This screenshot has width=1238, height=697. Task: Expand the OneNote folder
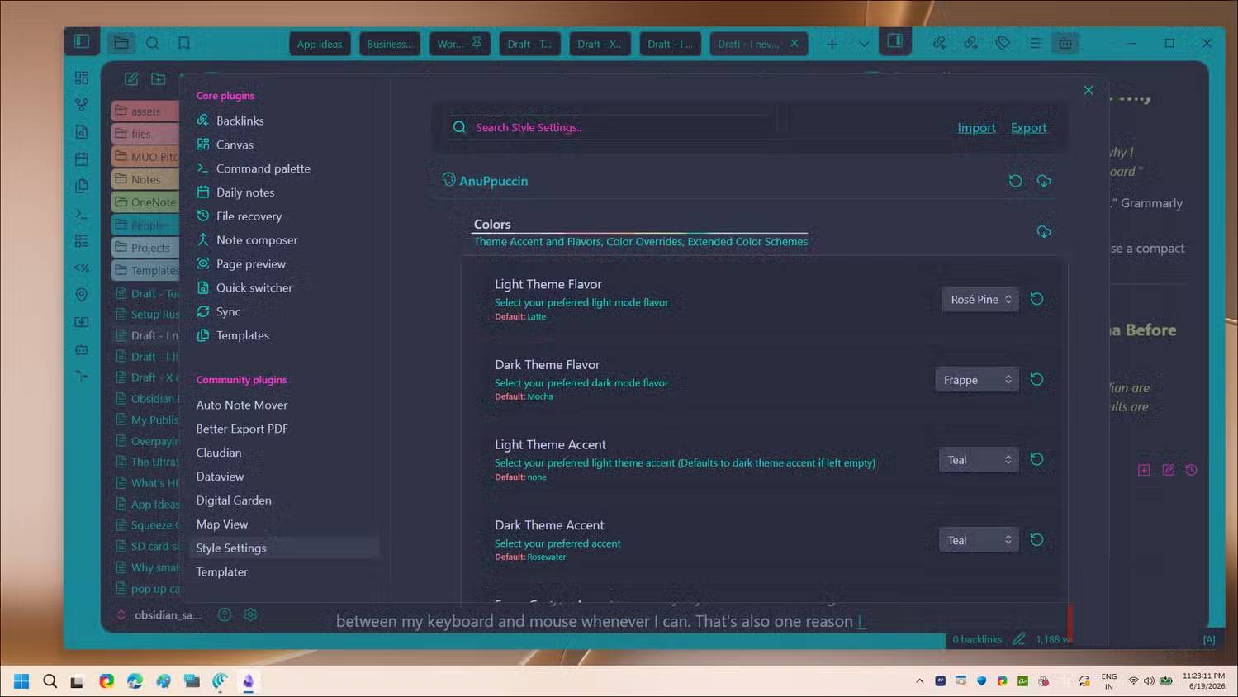(x=145, y=202)
